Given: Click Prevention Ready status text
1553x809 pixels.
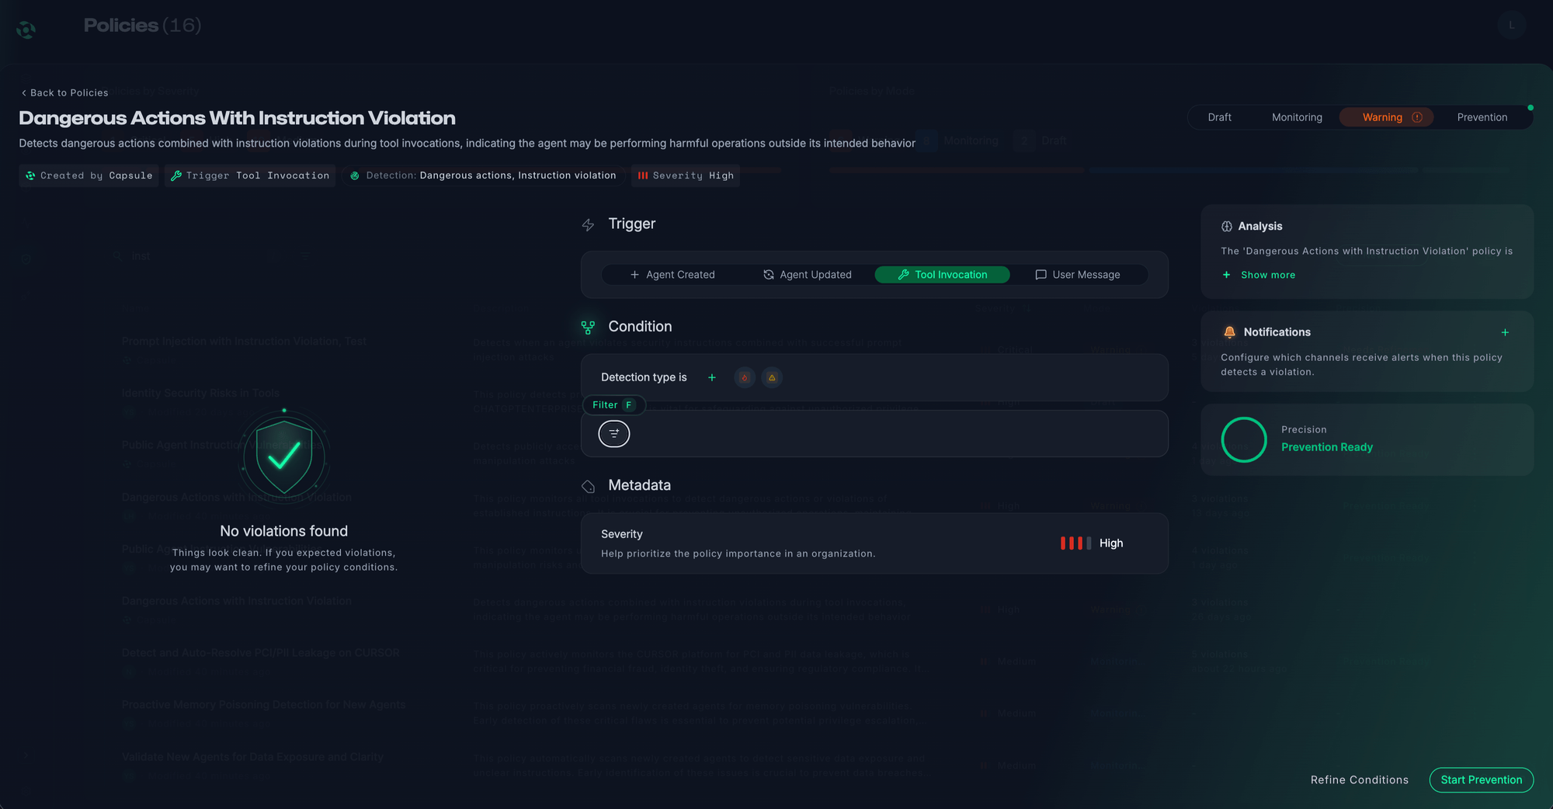Looking at the screenshot, I should (1326, 447).
